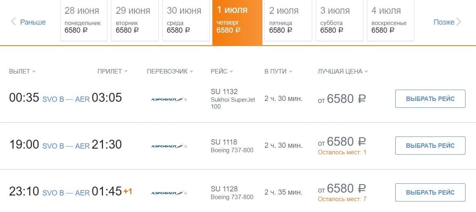Click the Aeroflot logo for flight SU 1118

click(169, 146)
